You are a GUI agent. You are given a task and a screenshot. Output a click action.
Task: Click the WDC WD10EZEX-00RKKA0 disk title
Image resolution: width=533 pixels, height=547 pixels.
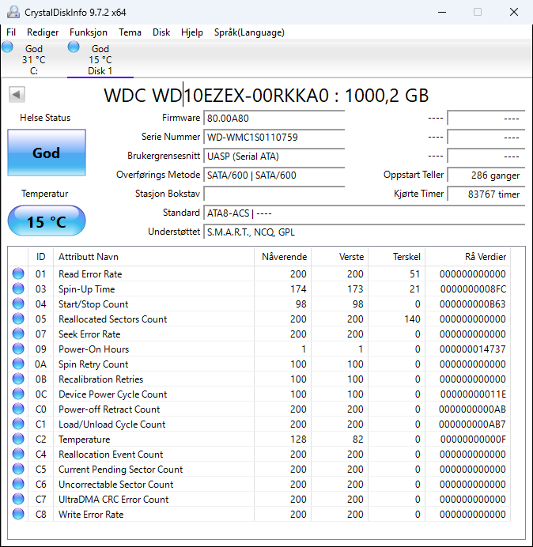pyautogui.click(x=266, y=95)
